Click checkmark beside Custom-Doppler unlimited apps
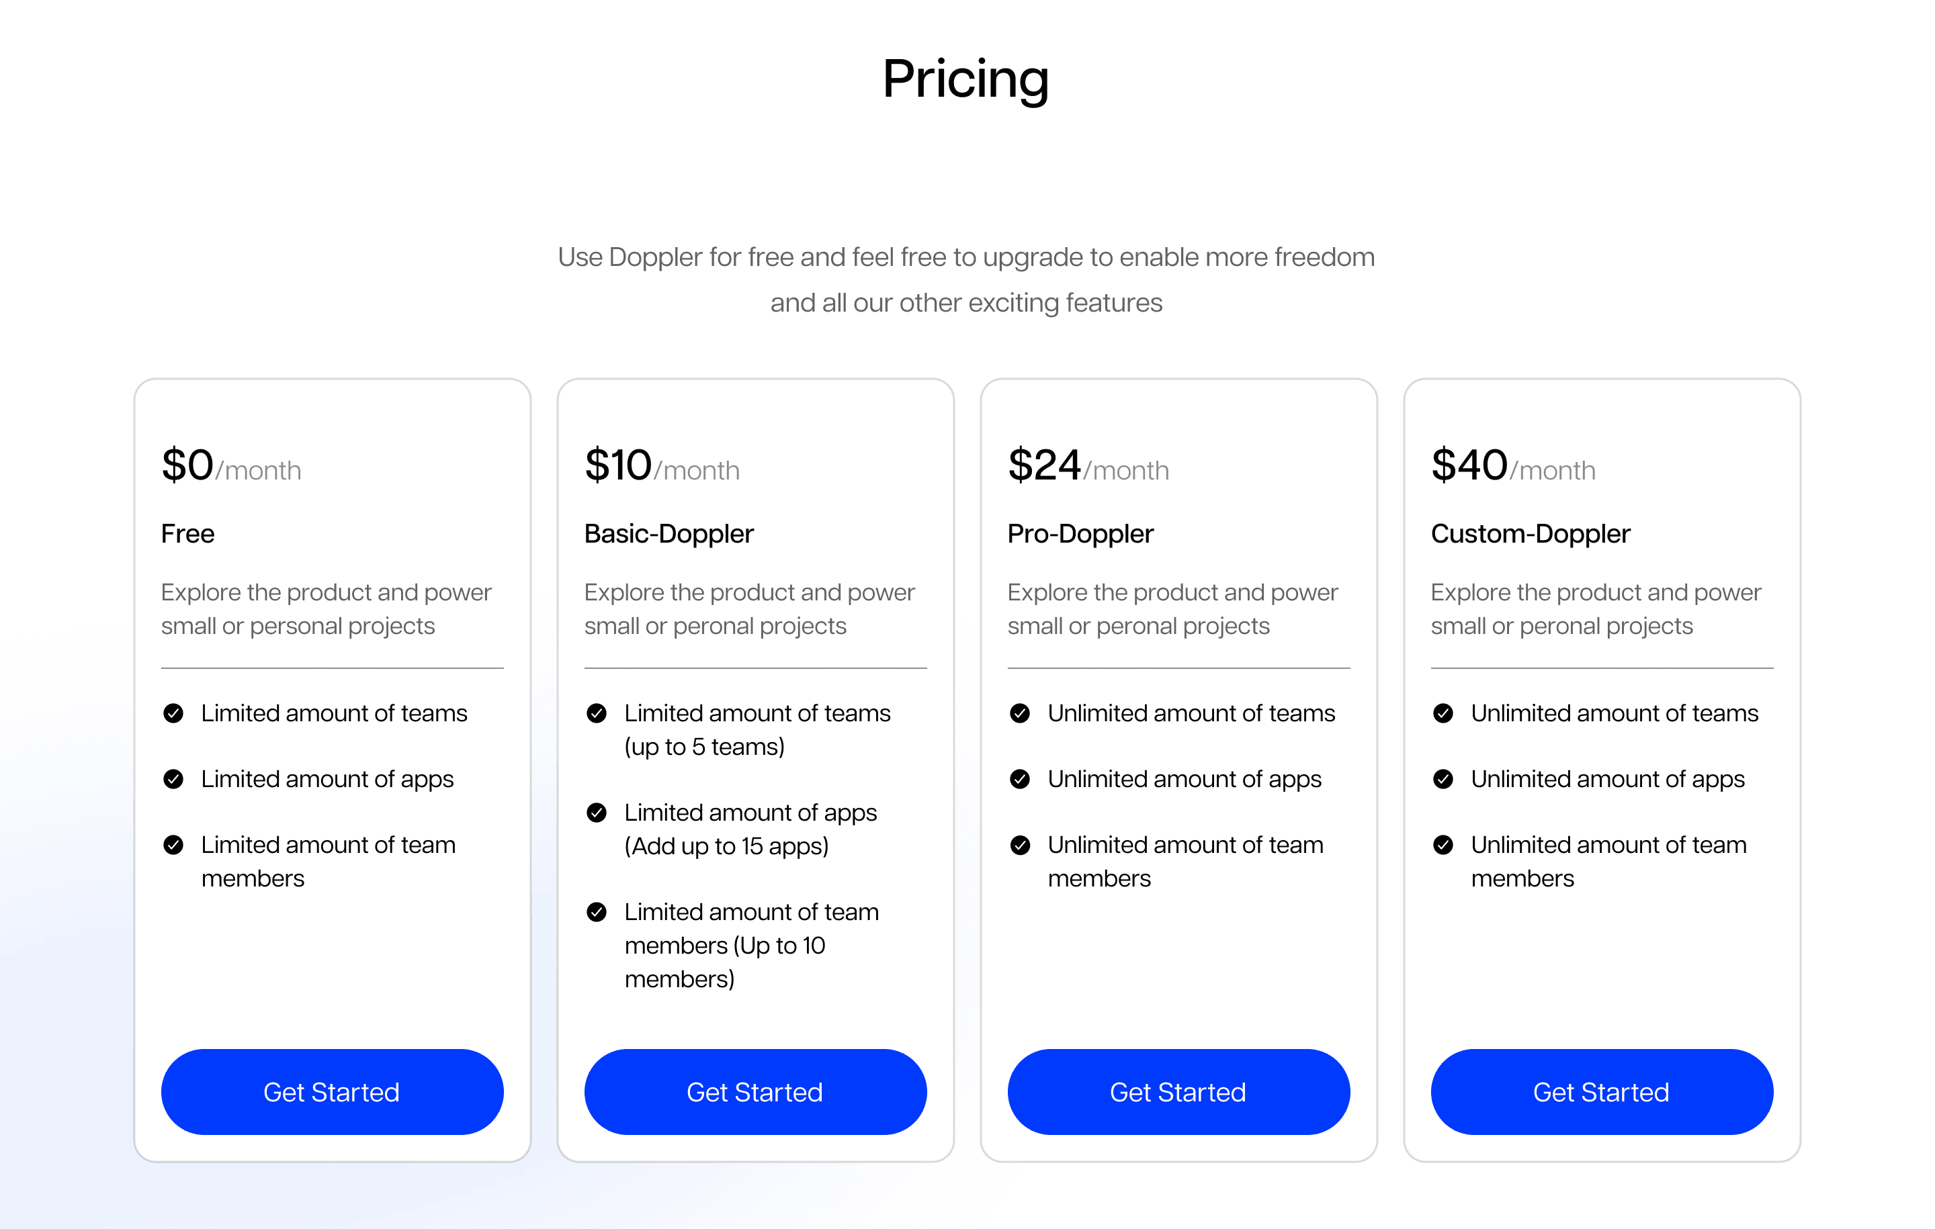 tap(1443, 779)
